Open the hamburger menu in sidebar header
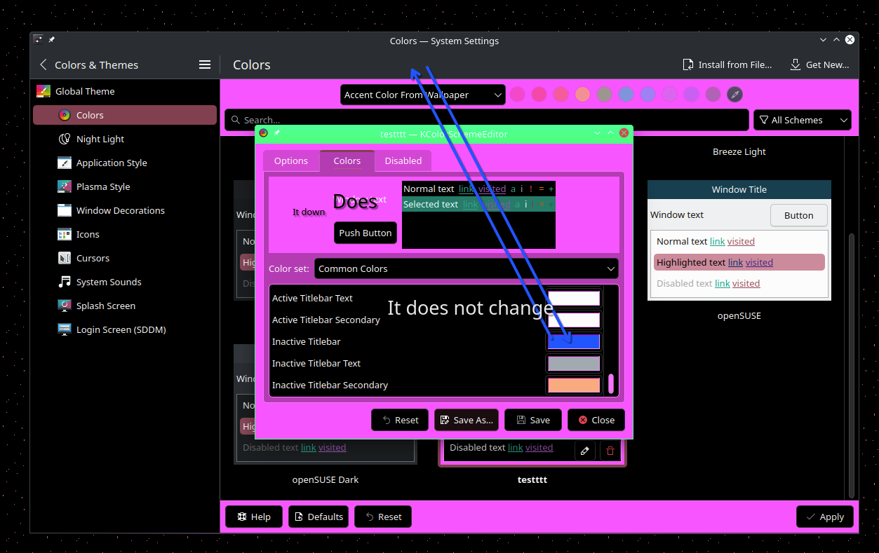The width and height of the screenshot is (879, 553). [x=205, y=64]
